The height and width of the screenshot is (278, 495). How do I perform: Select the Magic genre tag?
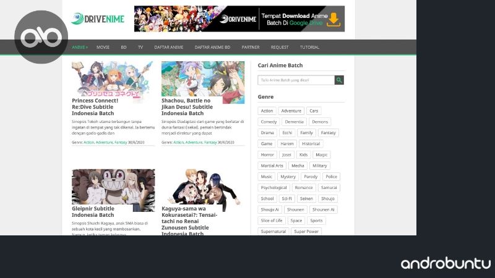[x=322, y=155]
